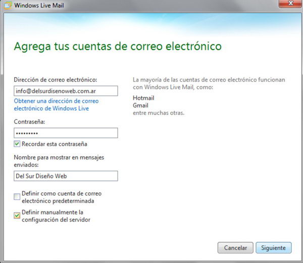Click the heading Agrega tus cuentas de correo electrónico

[118, 47]
